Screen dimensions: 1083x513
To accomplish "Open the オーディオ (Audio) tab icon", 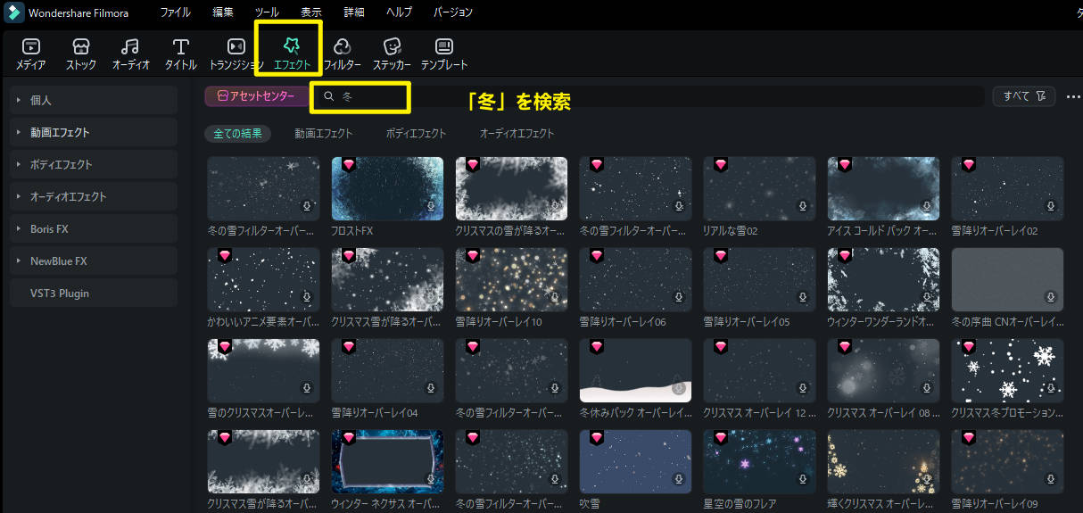I will click(130, 46).
